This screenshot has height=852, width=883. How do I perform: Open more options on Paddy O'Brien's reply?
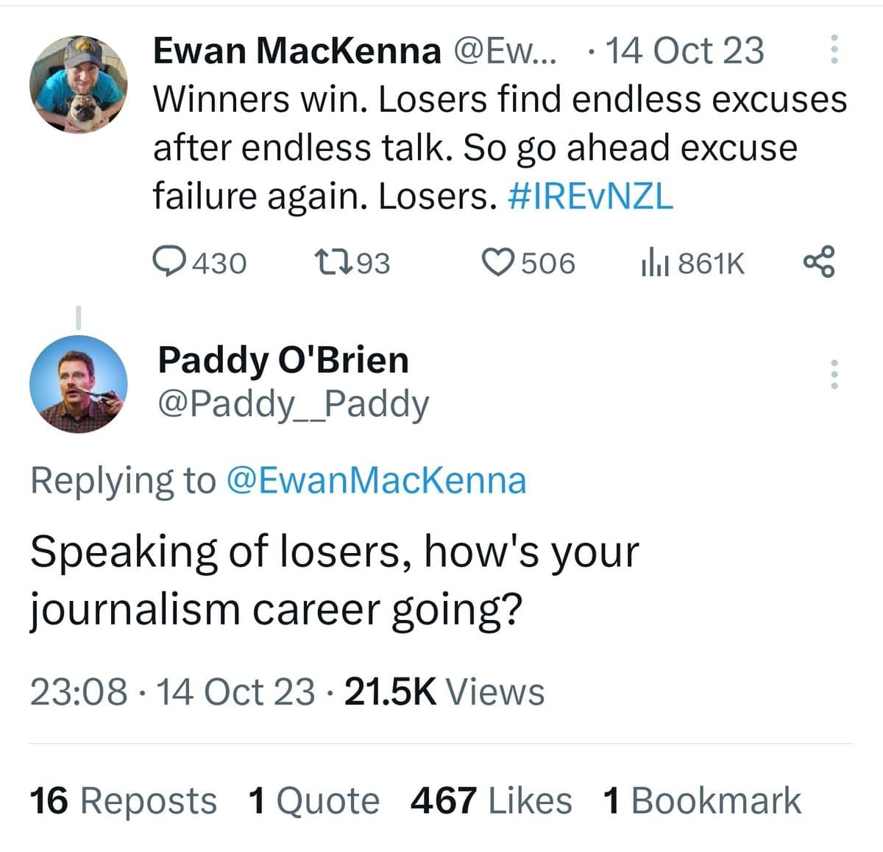point(834,374)
